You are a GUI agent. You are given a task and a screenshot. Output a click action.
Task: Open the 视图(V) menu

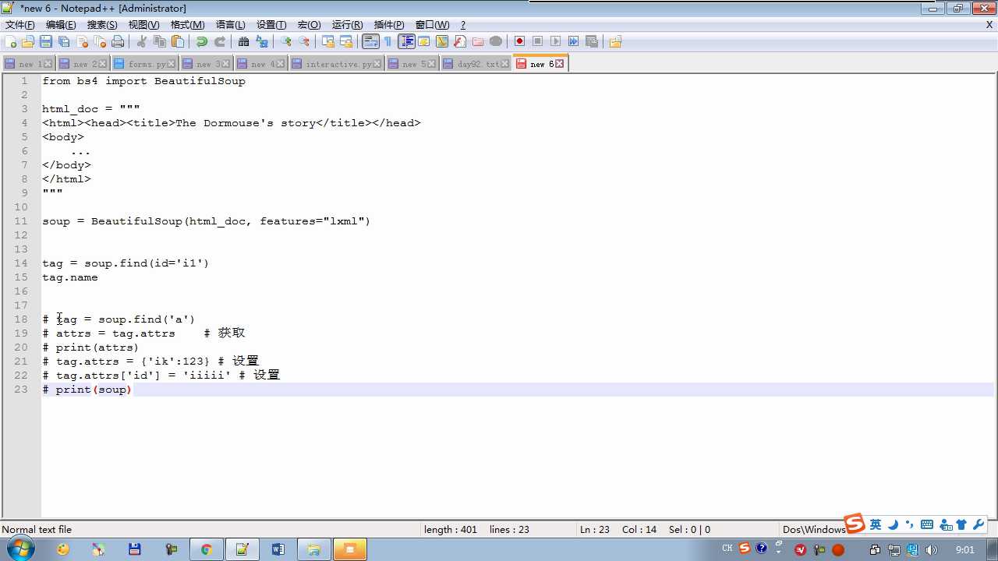143,25
